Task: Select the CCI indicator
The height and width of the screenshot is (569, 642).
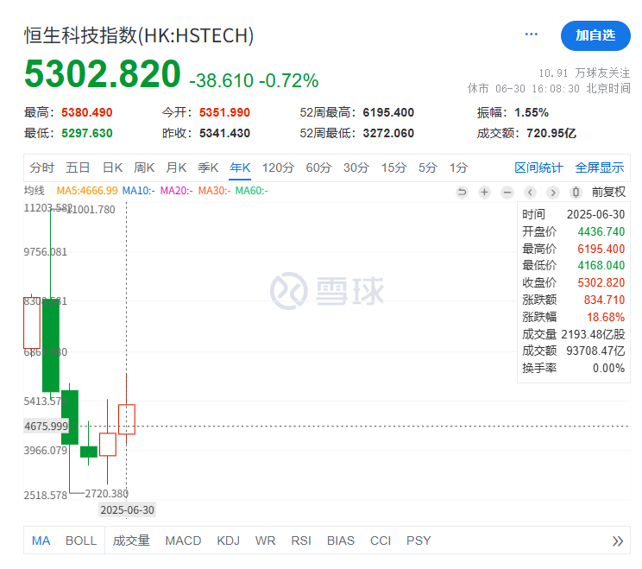Action: [x=381, y=541]
